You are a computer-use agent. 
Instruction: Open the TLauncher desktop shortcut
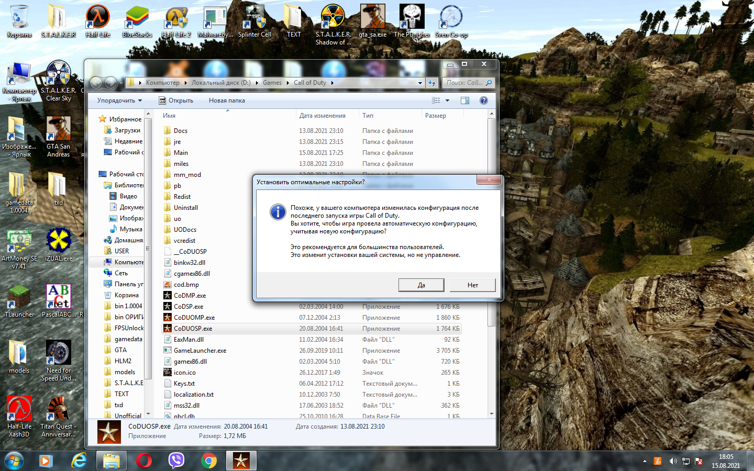tap(19, 301)
